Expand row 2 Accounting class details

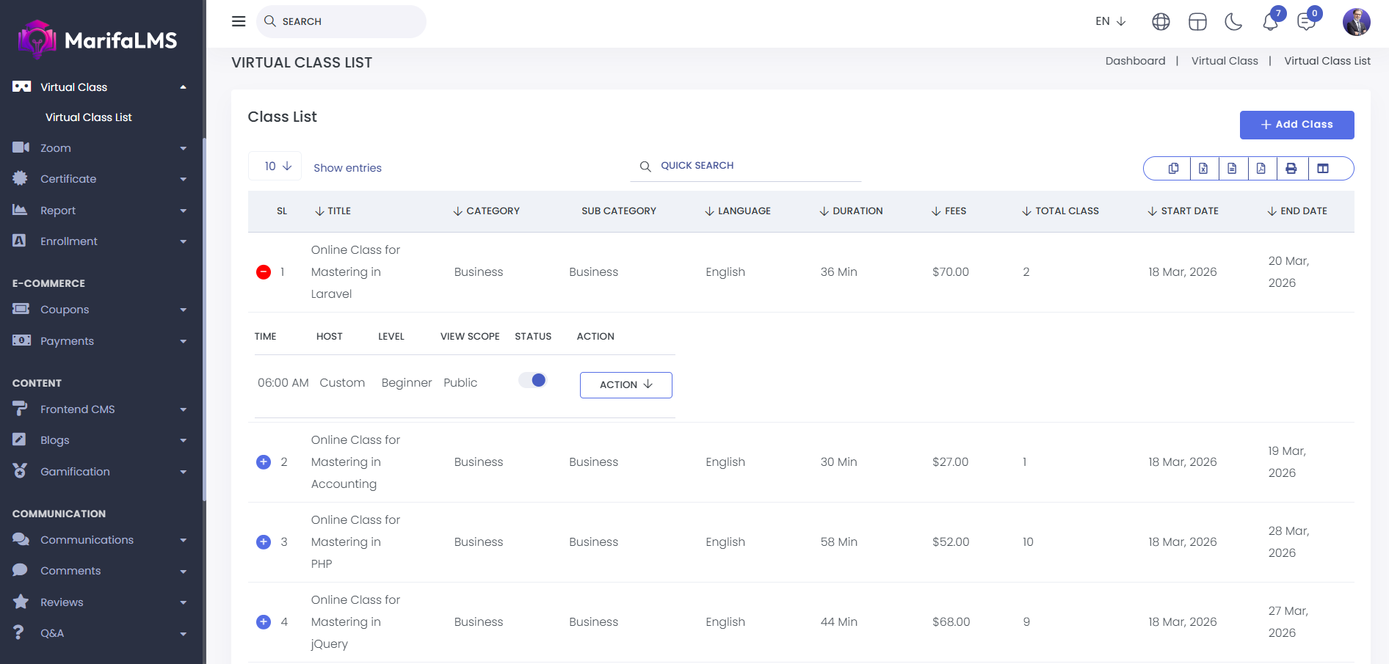point(264,462)
